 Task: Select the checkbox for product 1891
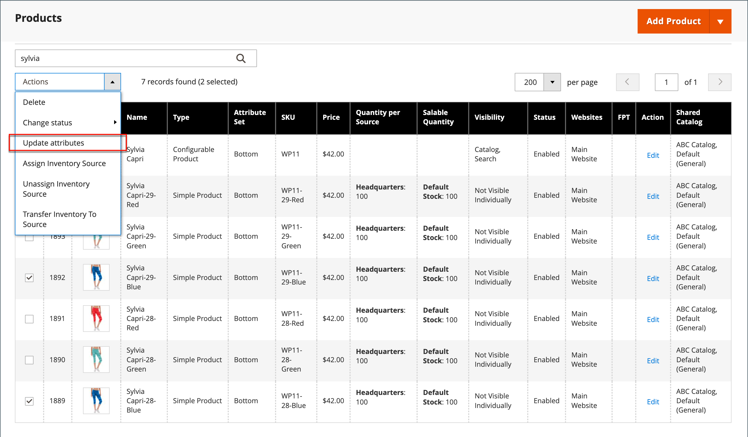(x=29, y=319)
